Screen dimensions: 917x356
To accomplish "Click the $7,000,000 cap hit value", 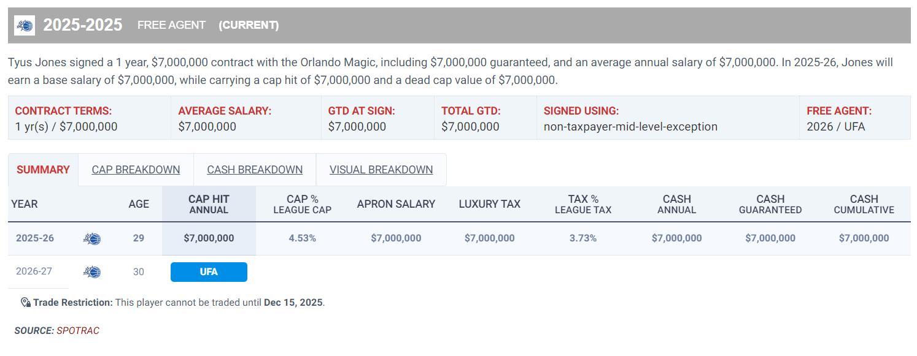I will point(209,238).
